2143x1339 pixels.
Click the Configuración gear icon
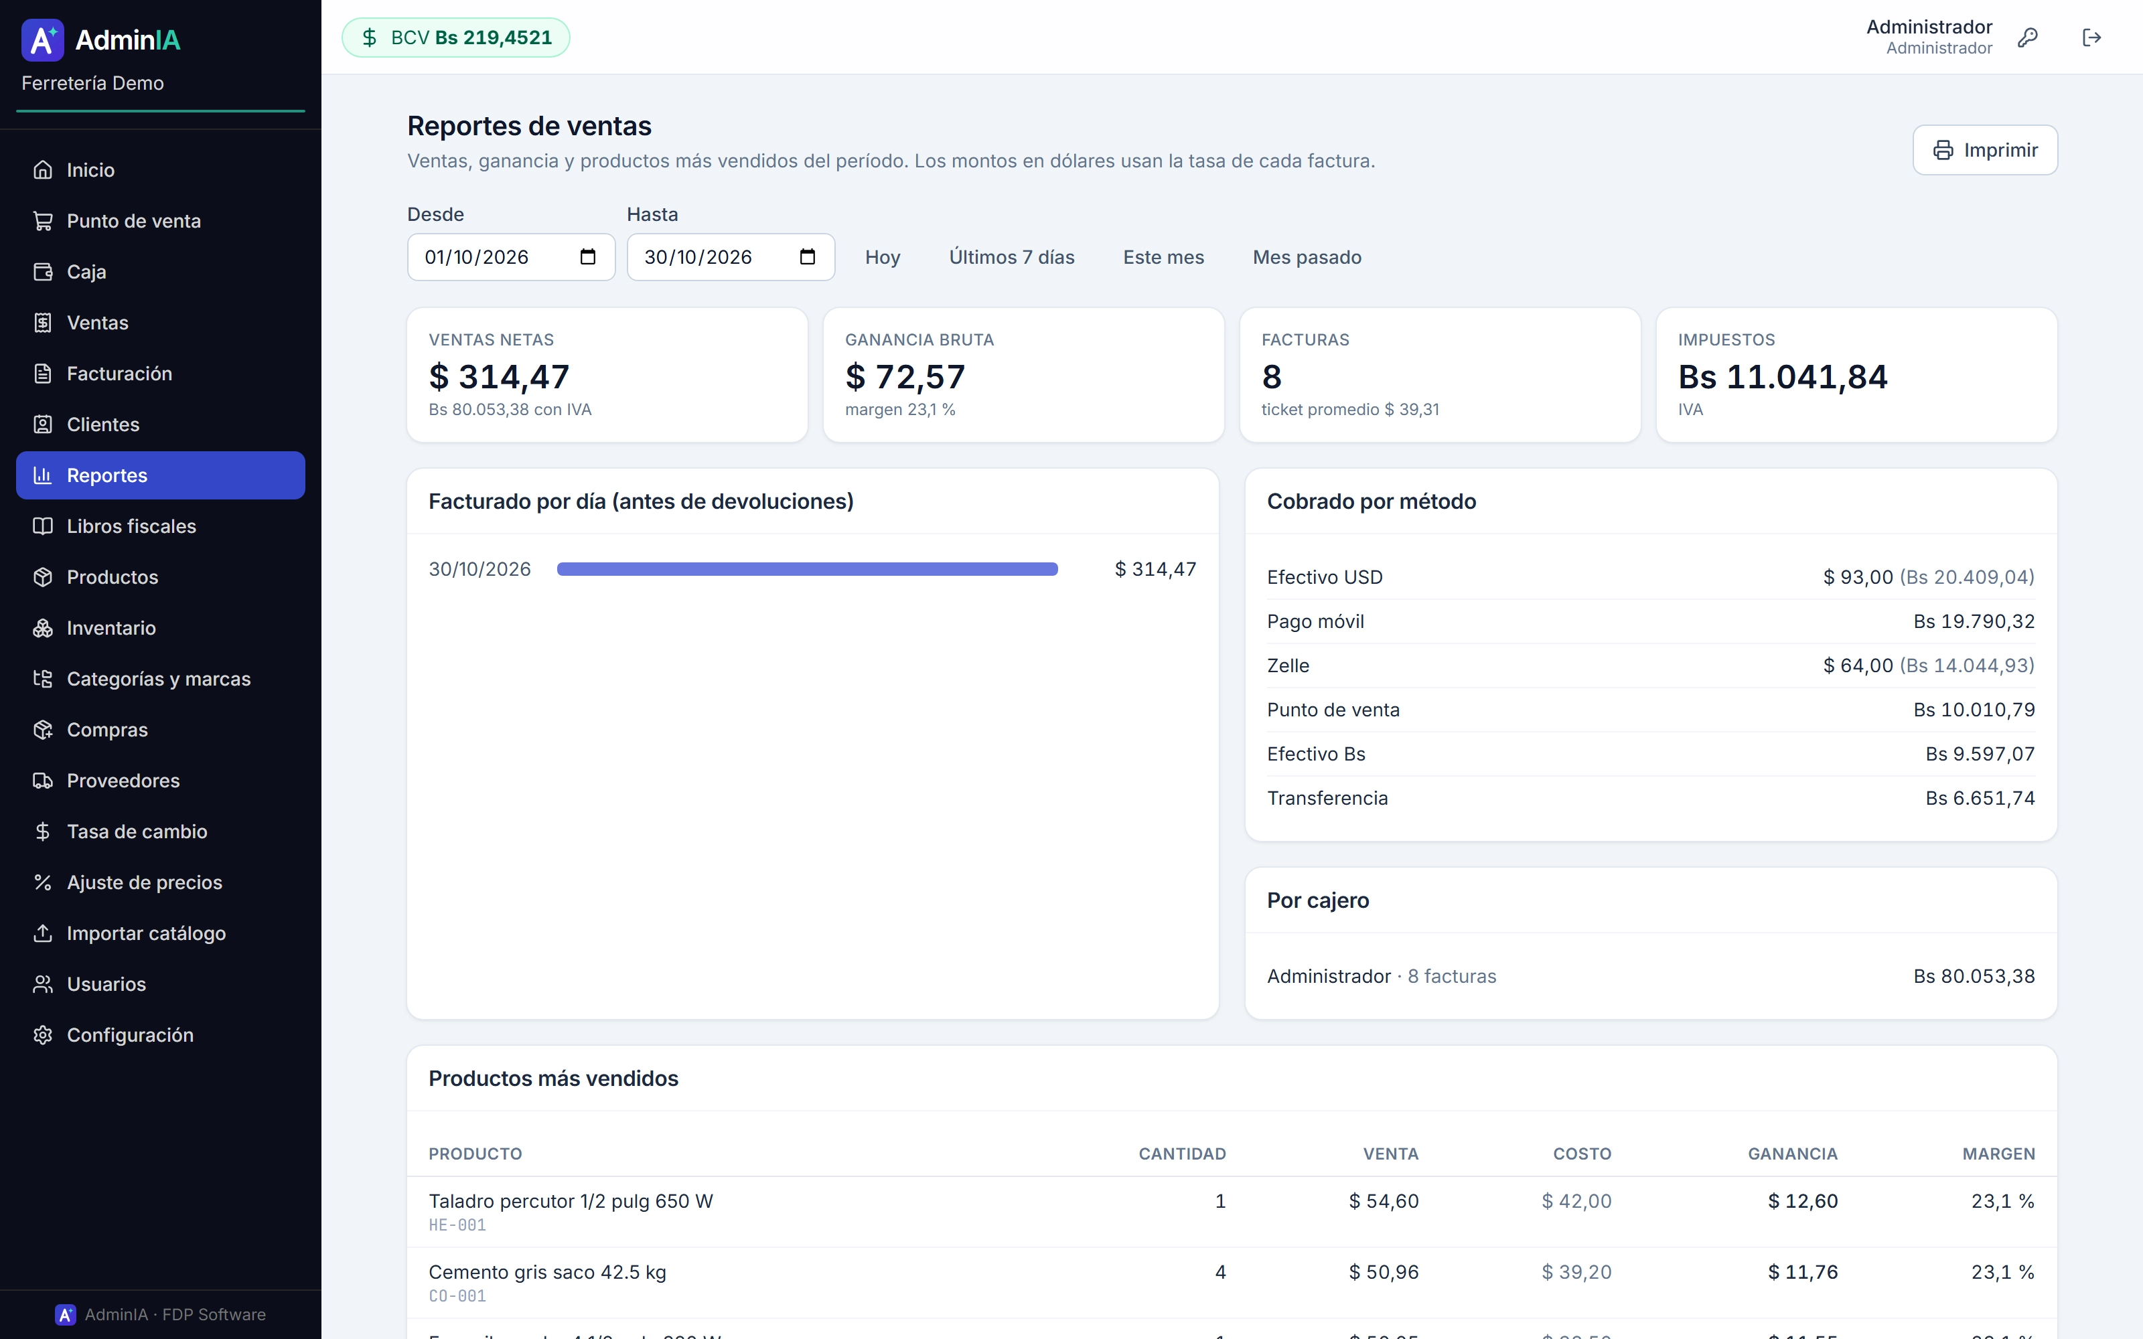(42, 1035)
